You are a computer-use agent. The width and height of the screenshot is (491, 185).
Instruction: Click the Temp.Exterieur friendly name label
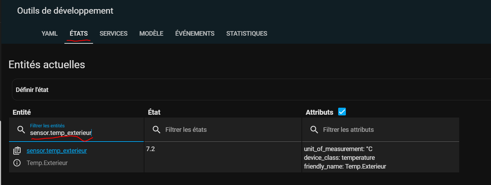tap(47, 163)
